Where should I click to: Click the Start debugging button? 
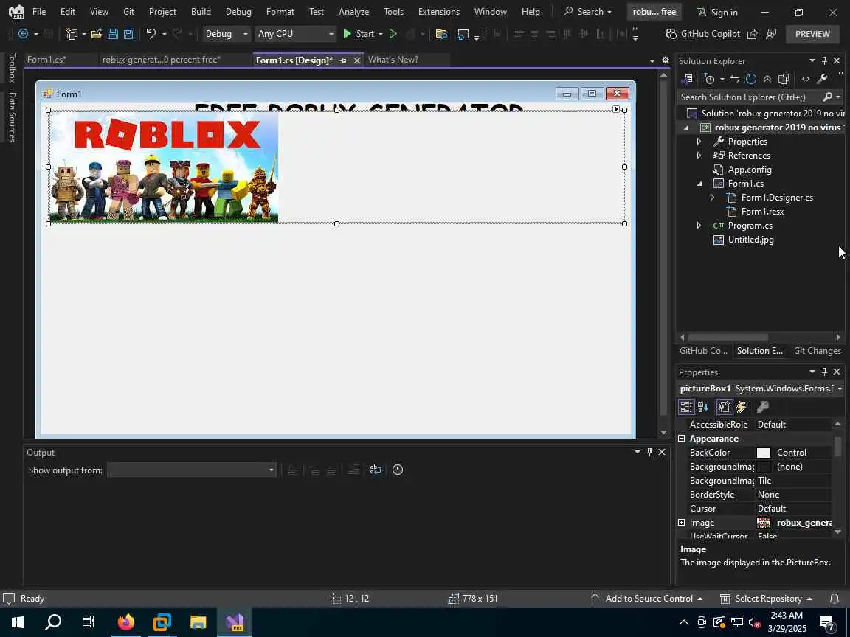pos(360,34)
